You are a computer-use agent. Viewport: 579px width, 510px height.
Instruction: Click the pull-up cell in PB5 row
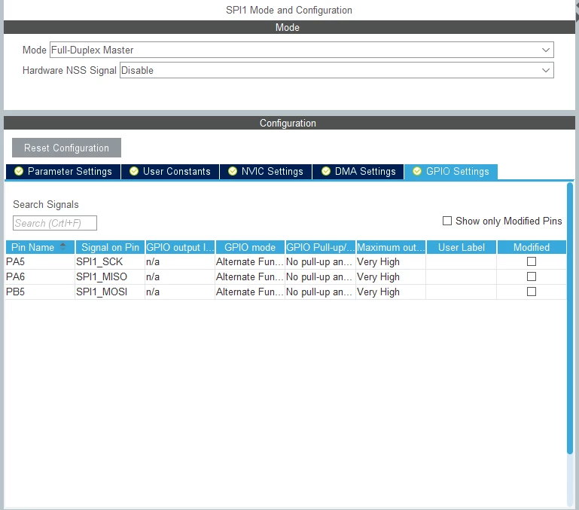(320, 292)
